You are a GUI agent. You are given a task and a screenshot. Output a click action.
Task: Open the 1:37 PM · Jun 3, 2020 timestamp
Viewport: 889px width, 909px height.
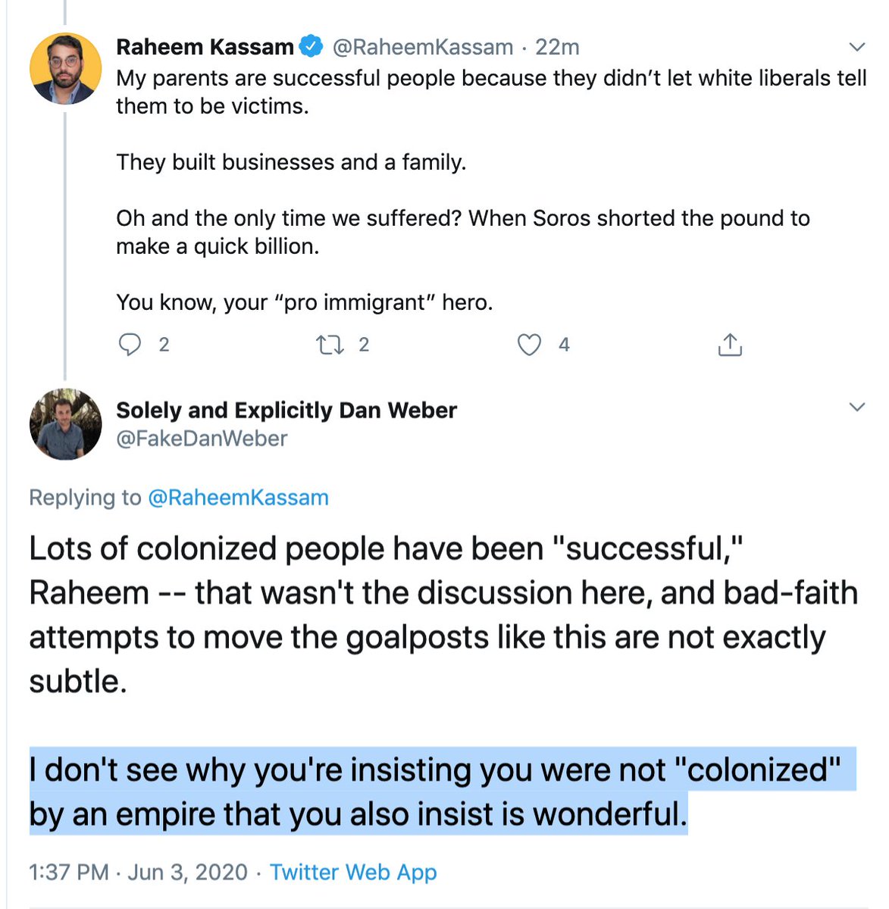click(138, 872)
